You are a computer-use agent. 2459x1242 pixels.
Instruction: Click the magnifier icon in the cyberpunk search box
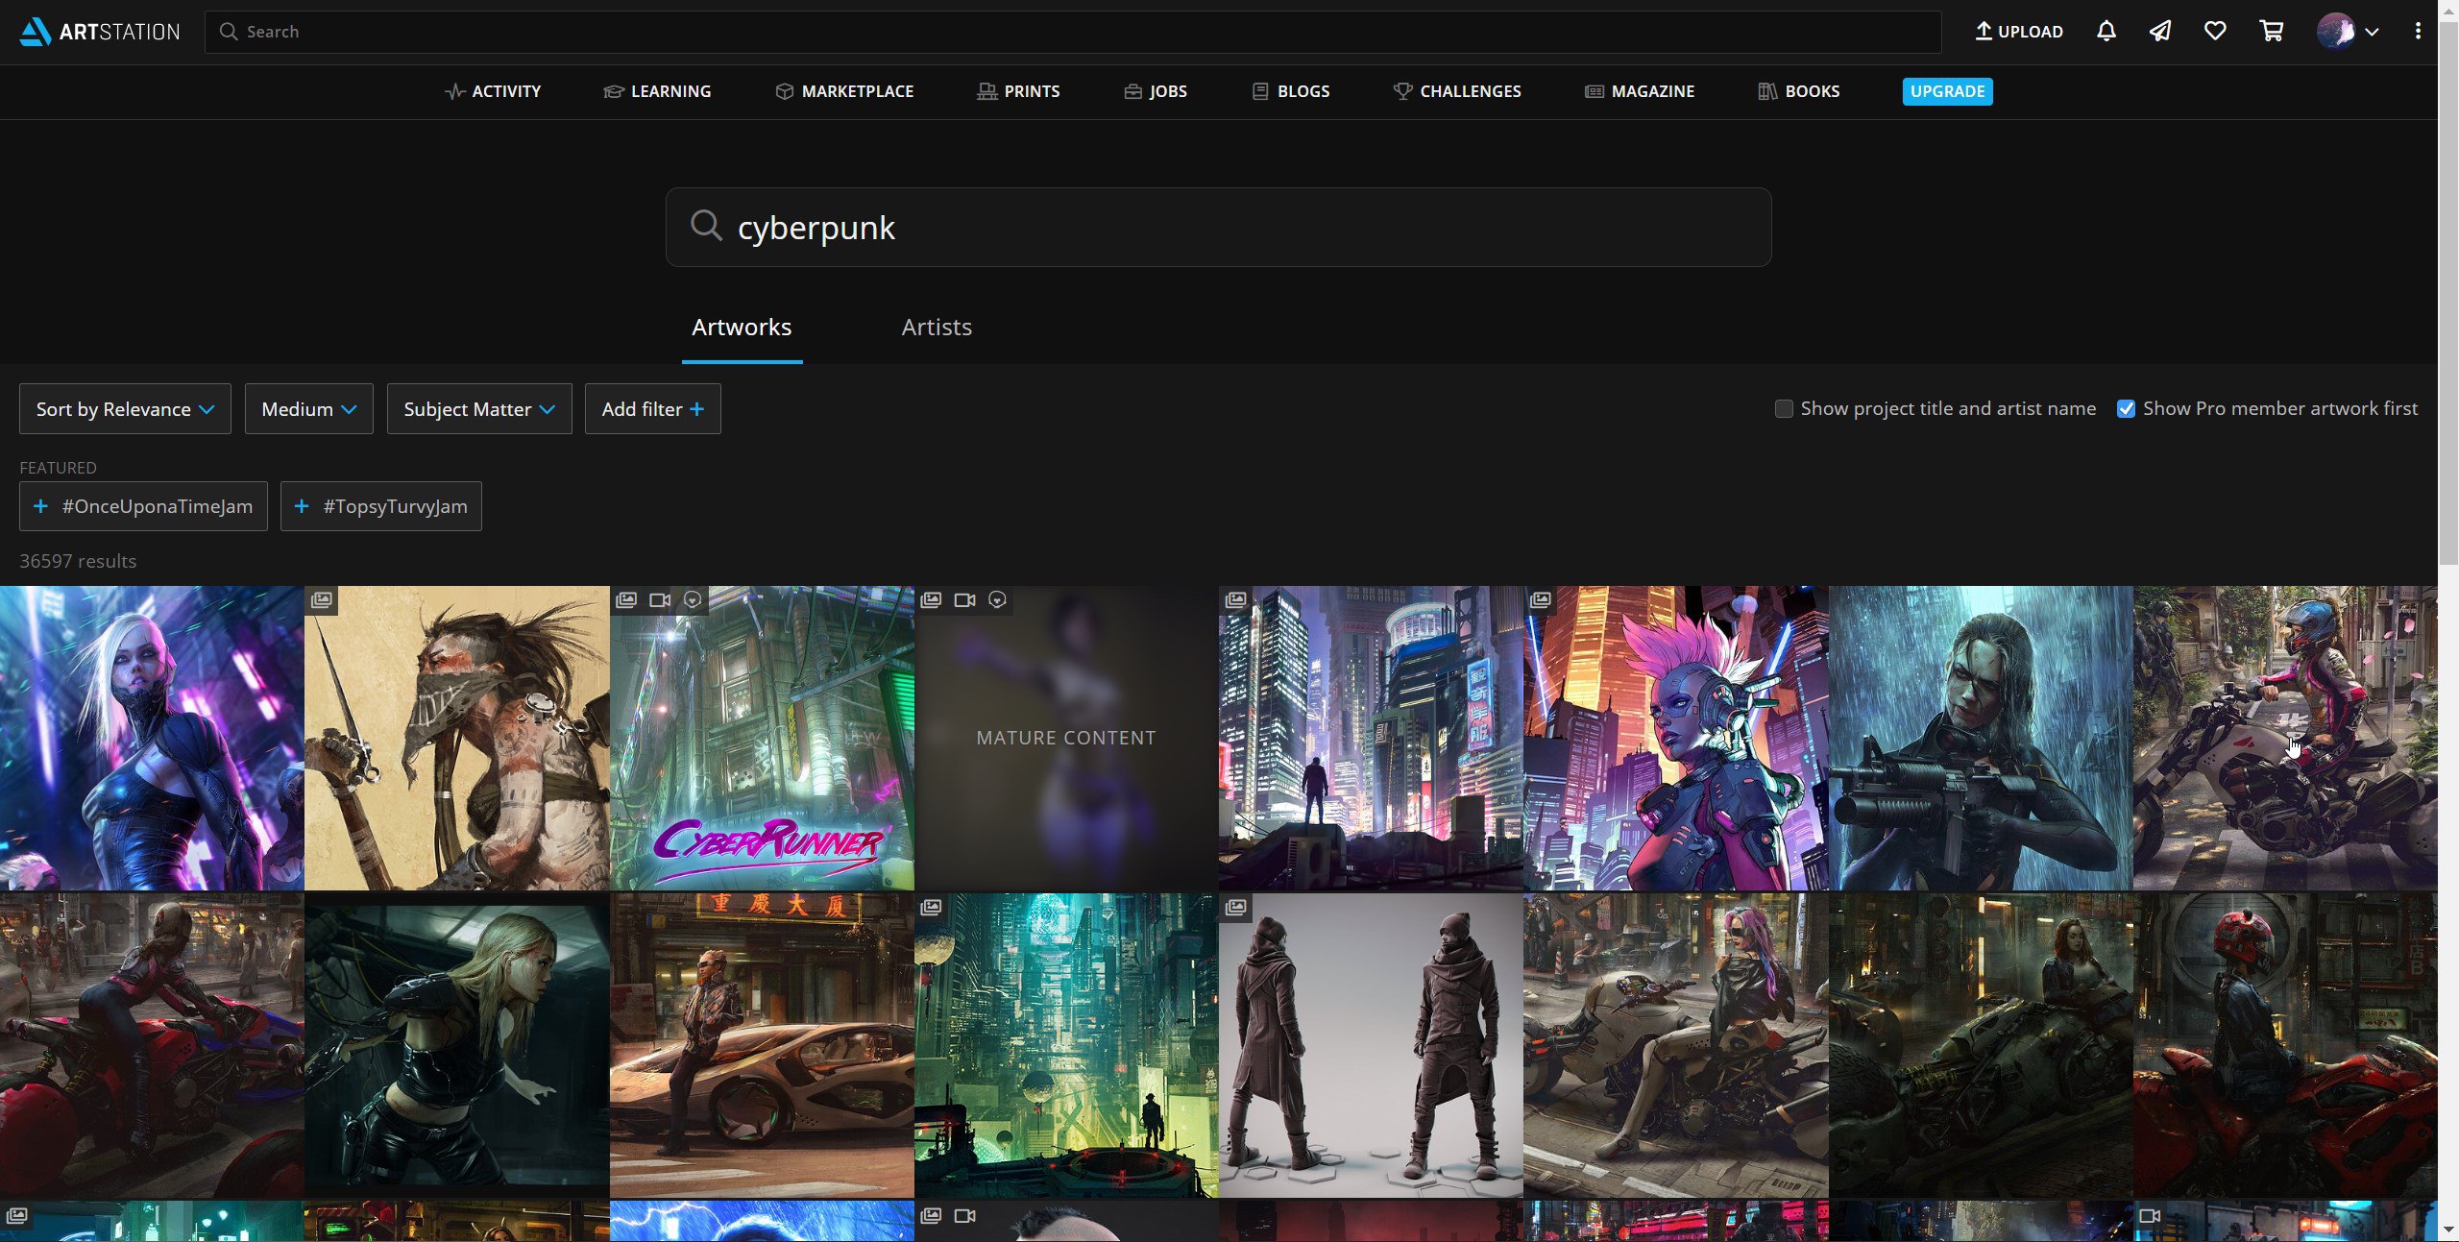click(706, 226)
